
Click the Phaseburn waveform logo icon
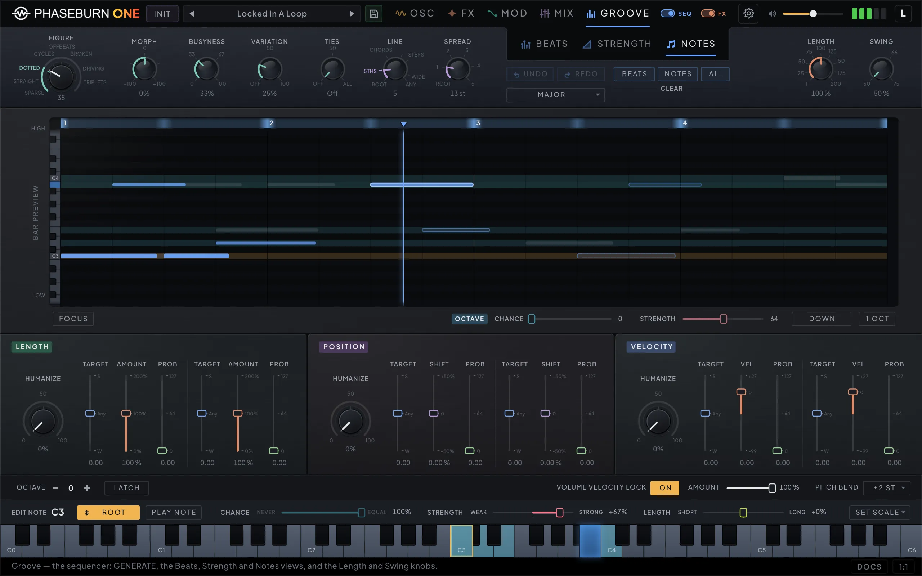tap(21, 14)
